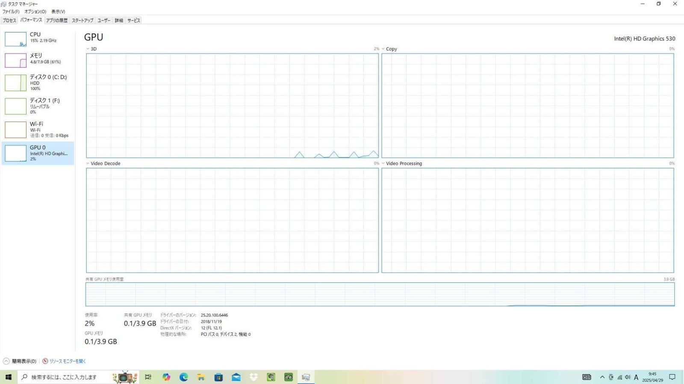
Task: Click the Video Processing graph area
Action: (x=528, y=220)
